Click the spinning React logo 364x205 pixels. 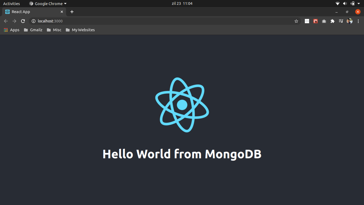click(x=182, y=105)
